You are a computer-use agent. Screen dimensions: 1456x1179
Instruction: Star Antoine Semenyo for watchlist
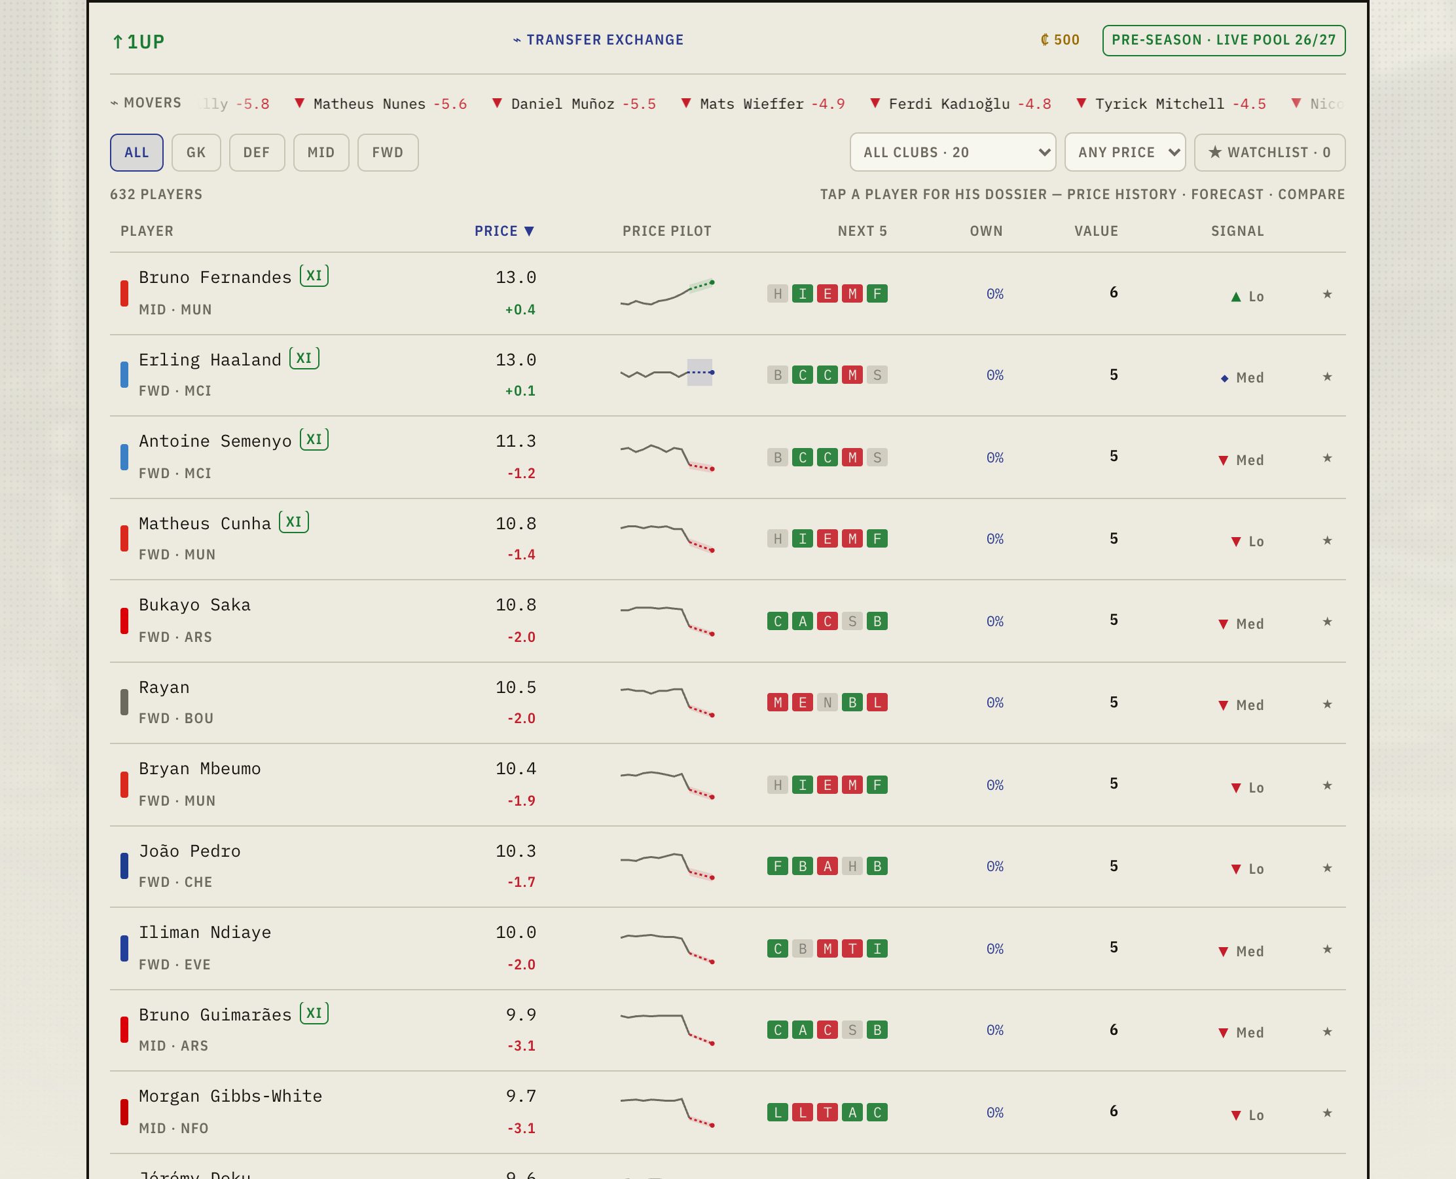coord(1327,458)
